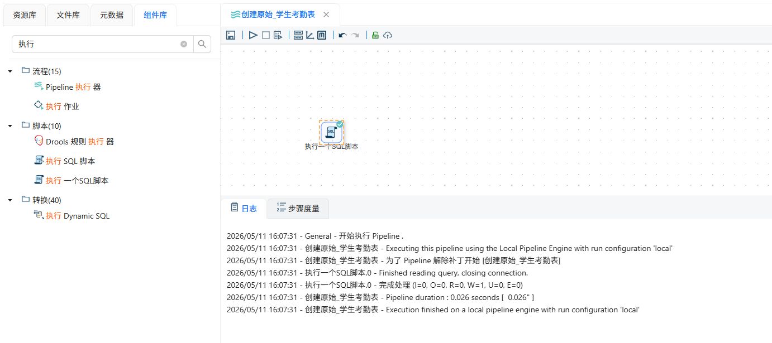
Task: Open the 资源库 tab
Action: 25,15
